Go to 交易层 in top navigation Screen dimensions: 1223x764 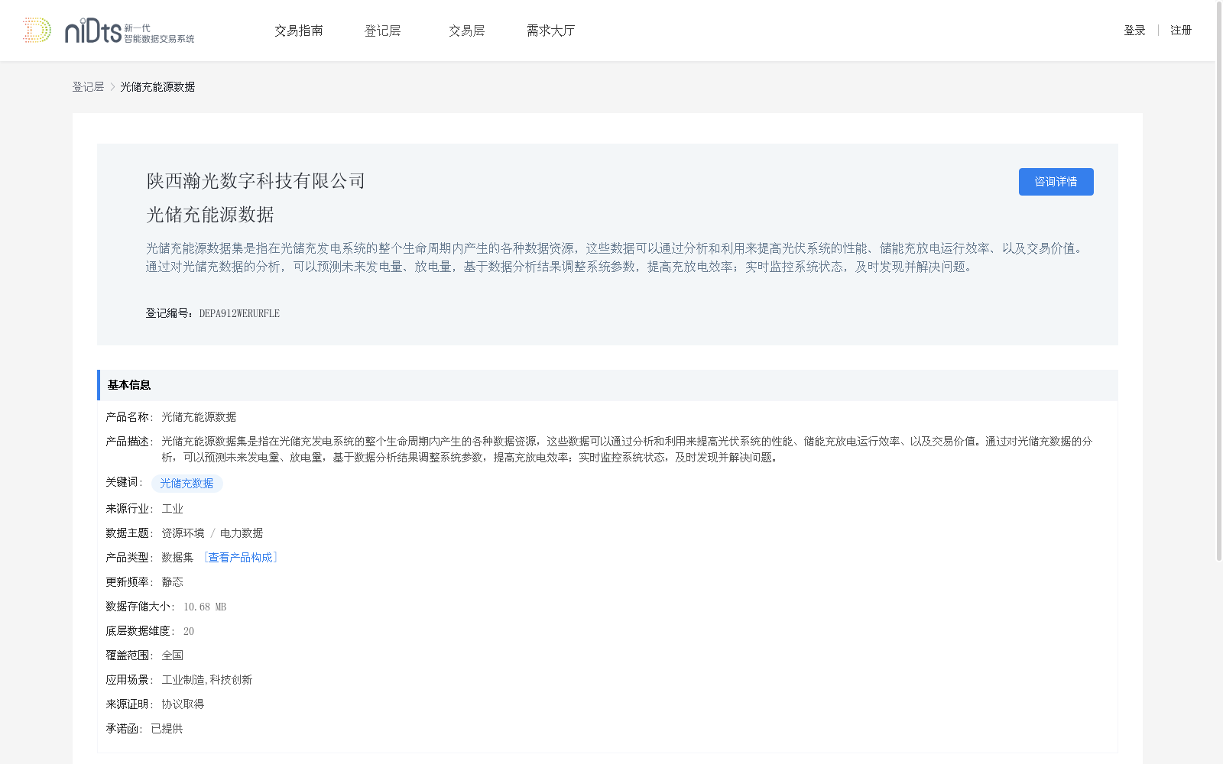(x=467, y=31)
